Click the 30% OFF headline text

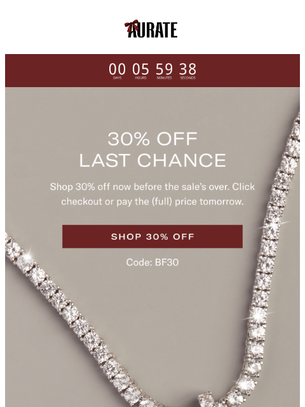coord(152,139)
